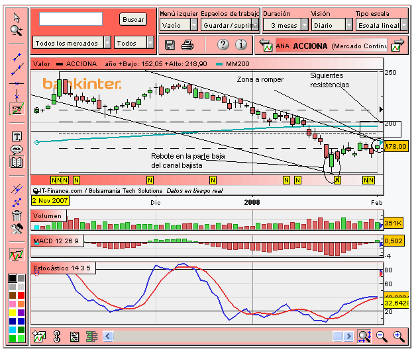Add a speech bubble comment
The width and height of the screenshot is (418, 351).
(x=17, y=149)
